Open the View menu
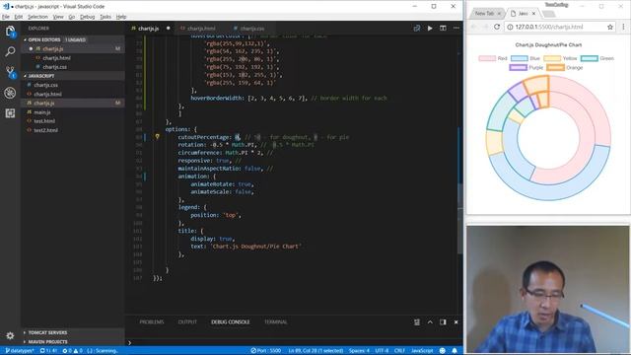 coord(58,17)
